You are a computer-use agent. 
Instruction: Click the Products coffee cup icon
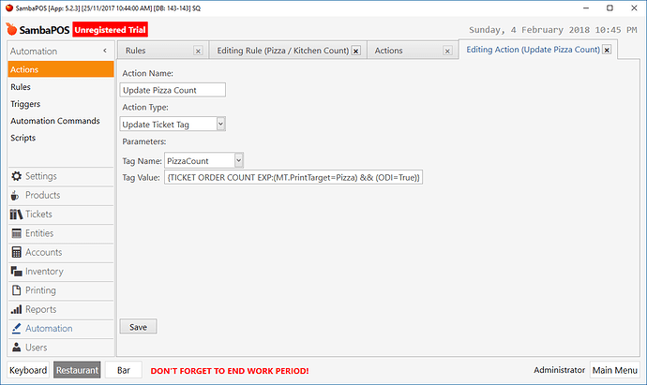tap(15, 196)
